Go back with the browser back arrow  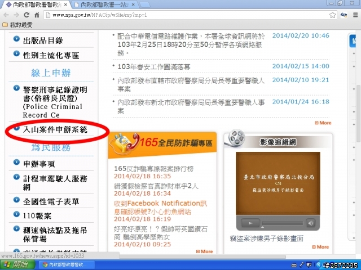click(x=6, y=15)
